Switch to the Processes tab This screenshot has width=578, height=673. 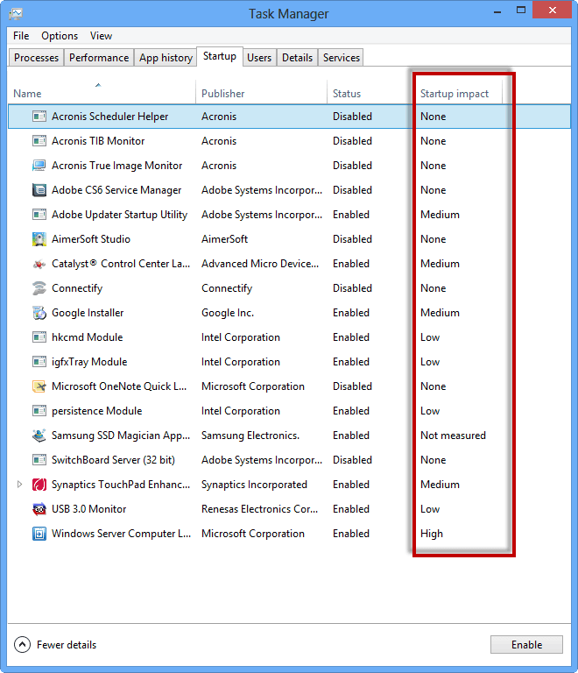(36, 58)
